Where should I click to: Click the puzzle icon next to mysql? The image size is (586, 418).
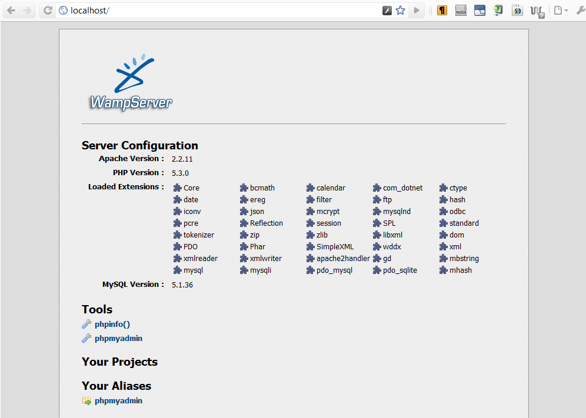pos(178,270)
